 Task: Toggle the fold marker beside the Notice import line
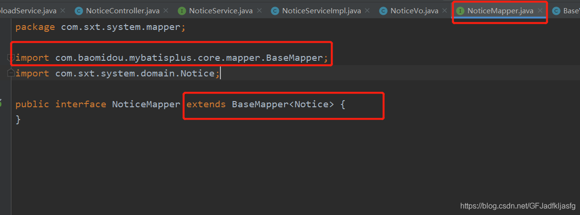10,73
